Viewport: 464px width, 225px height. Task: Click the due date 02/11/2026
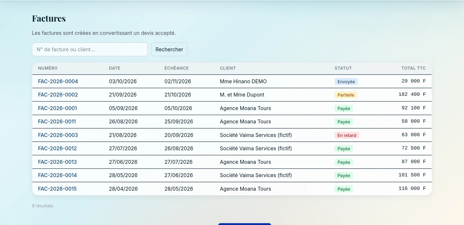[178, 81]
